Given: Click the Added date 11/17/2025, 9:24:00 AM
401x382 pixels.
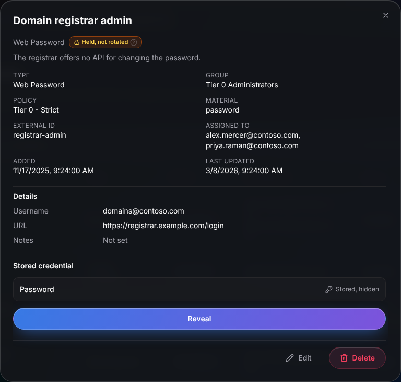Looking at the screenshot, I should [53, 171].
